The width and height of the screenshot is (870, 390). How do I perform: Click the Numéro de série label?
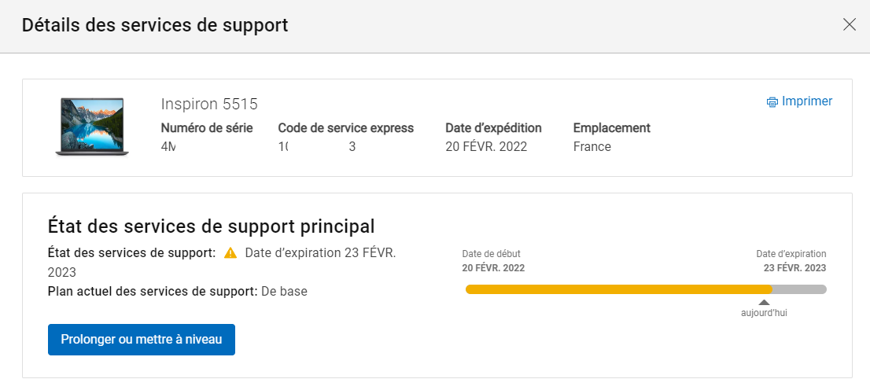coord(207,128)
